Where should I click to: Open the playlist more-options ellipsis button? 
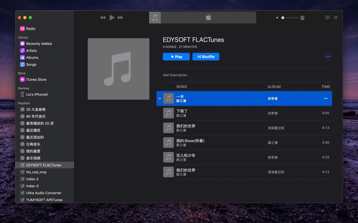click(x=328, y=57)
